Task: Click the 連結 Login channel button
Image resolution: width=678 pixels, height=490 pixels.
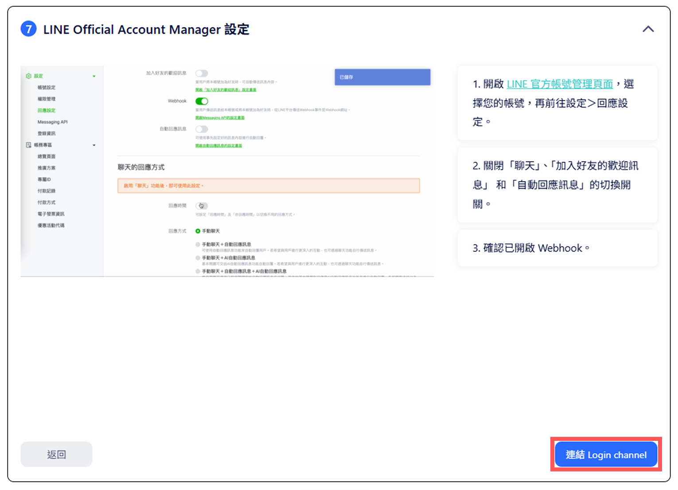Action: [x=606, y=455]
